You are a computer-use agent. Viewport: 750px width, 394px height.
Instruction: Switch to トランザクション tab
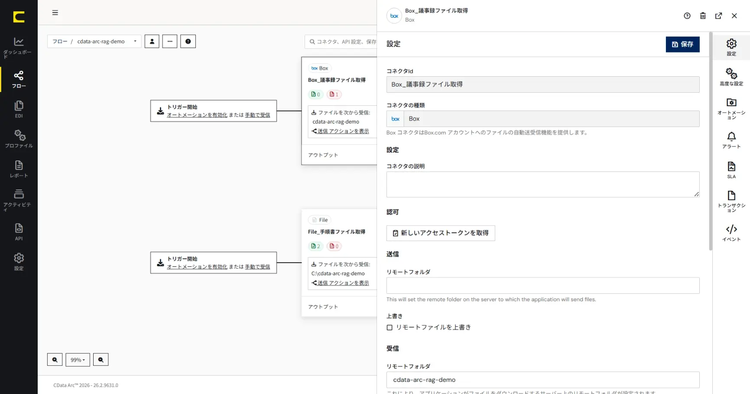click(731, 201)
